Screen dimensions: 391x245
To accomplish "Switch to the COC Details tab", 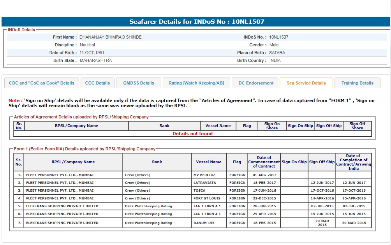I will coord(97,83).
